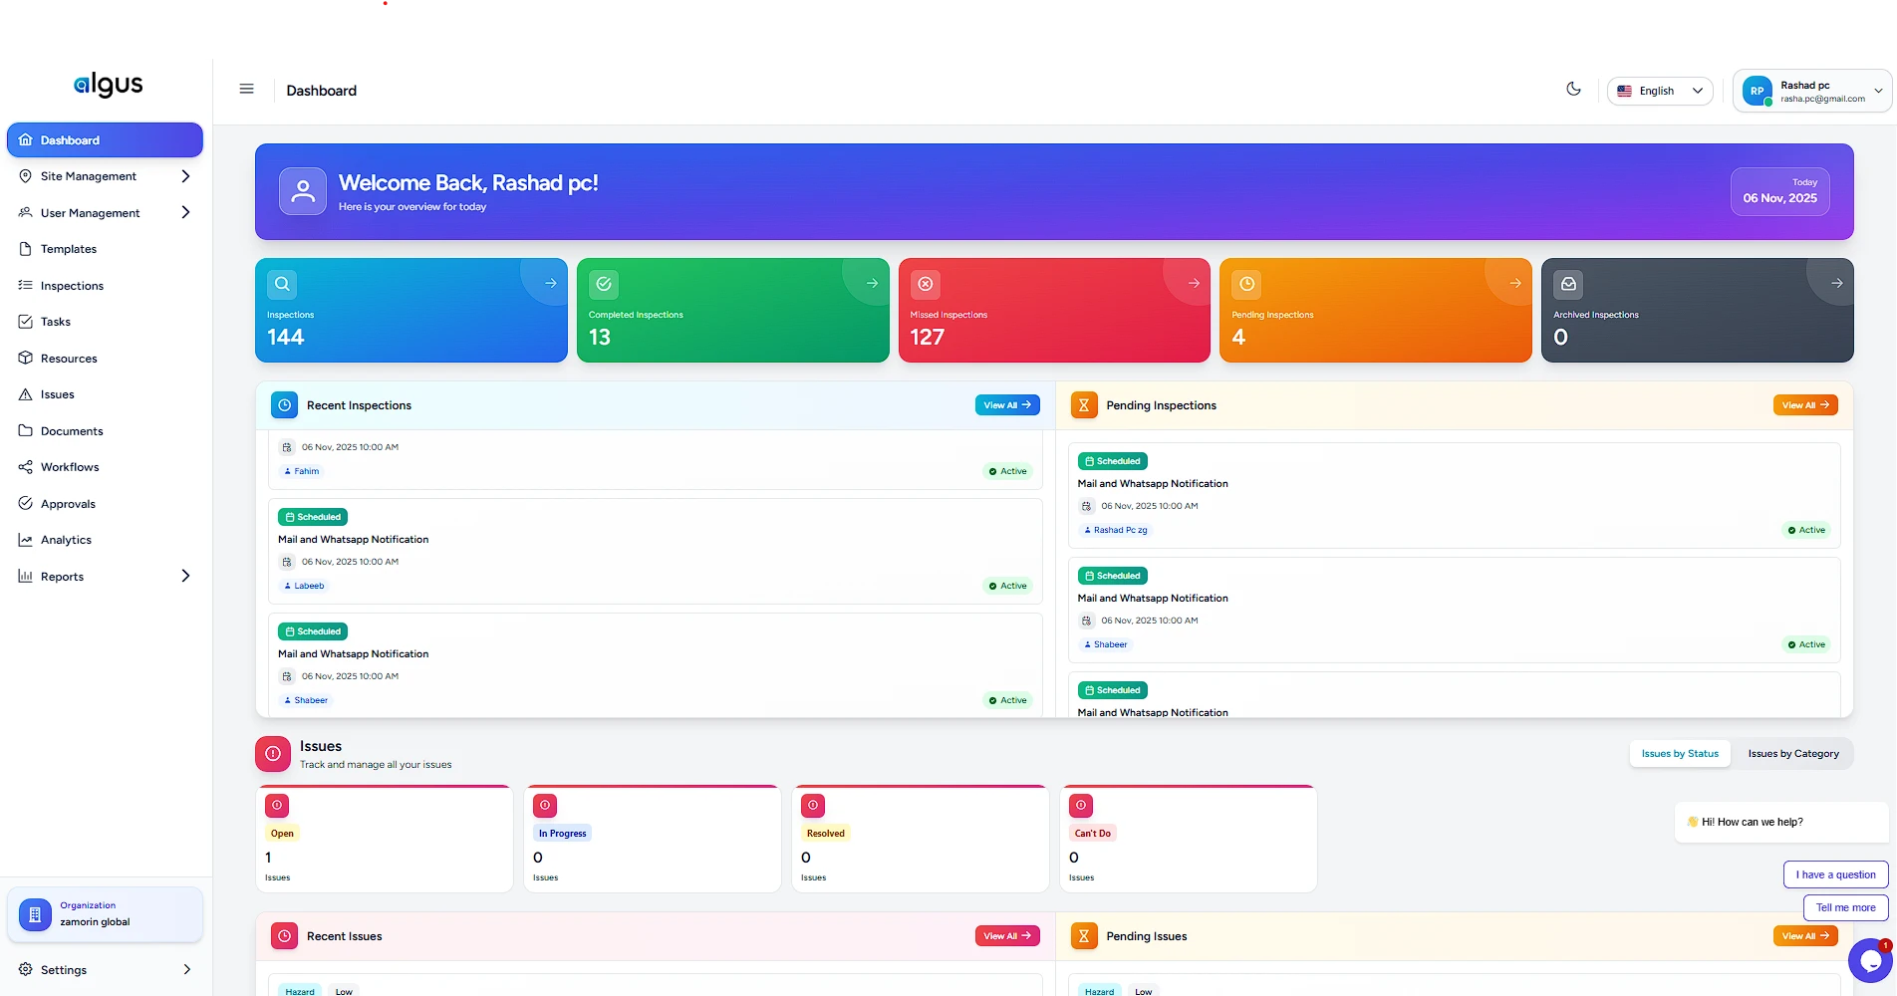Toggle dark mode with the moon icon
1897x996 pixels.
tap(1573, 89)
